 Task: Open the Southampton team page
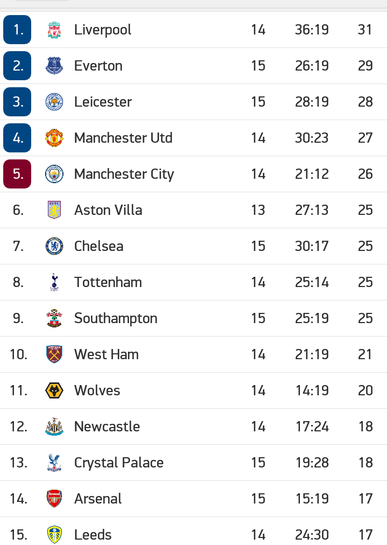click(116, 318)
